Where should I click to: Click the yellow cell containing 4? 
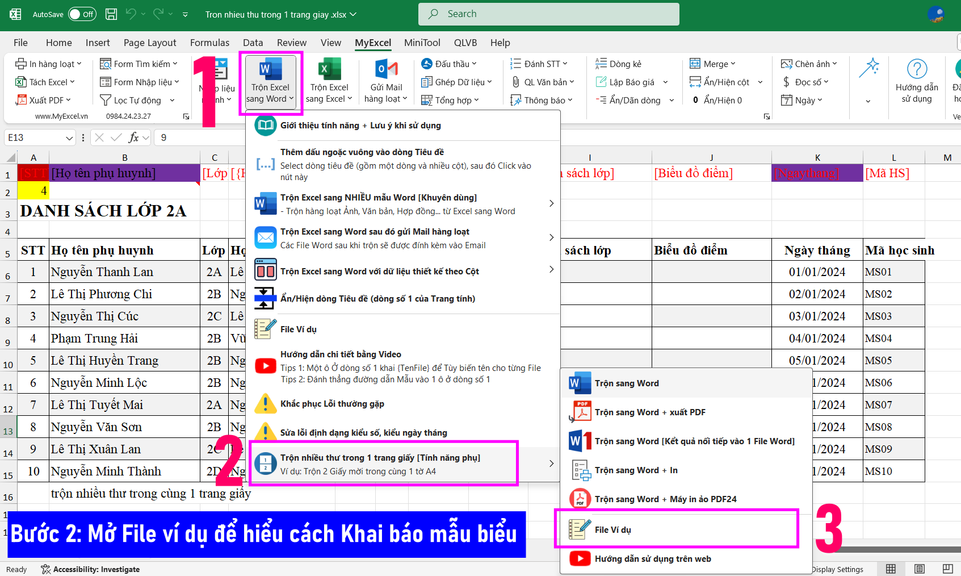click(x=33, y=191)
